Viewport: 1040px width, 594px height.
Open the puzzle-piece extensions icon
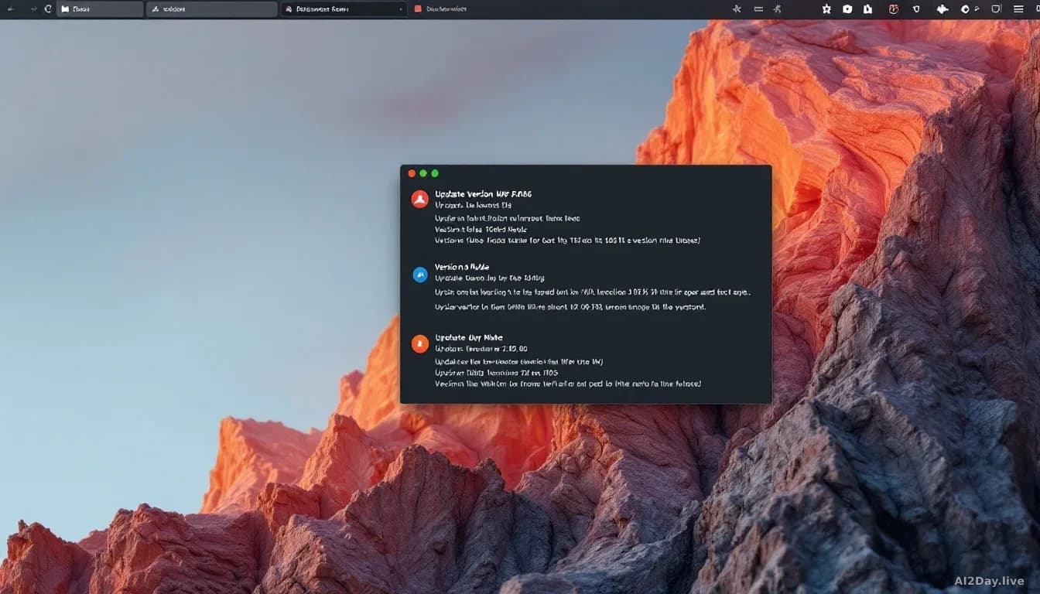pyautogui.click(x=942, y=9)
